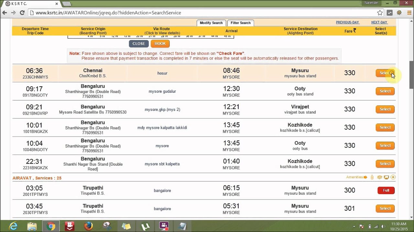Click the blanket amenity icon
Screen dimensions: 414x232
(380, 177)
